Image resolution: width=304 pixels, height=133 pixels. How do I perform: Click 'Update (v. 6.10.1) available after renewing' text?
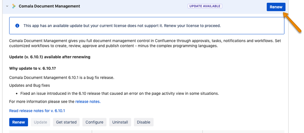50,57
